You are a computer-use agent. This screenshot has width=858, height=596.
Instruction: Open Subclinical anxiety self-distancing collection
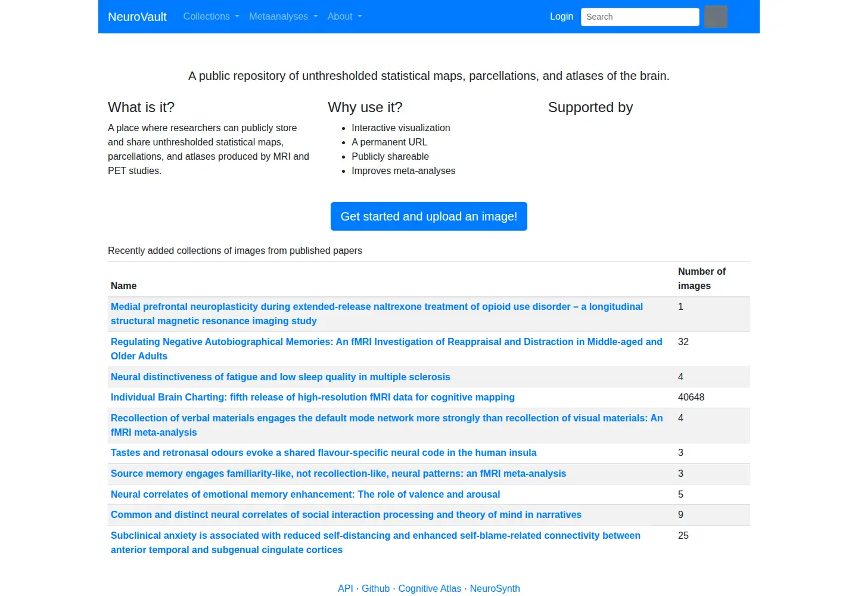375,542
